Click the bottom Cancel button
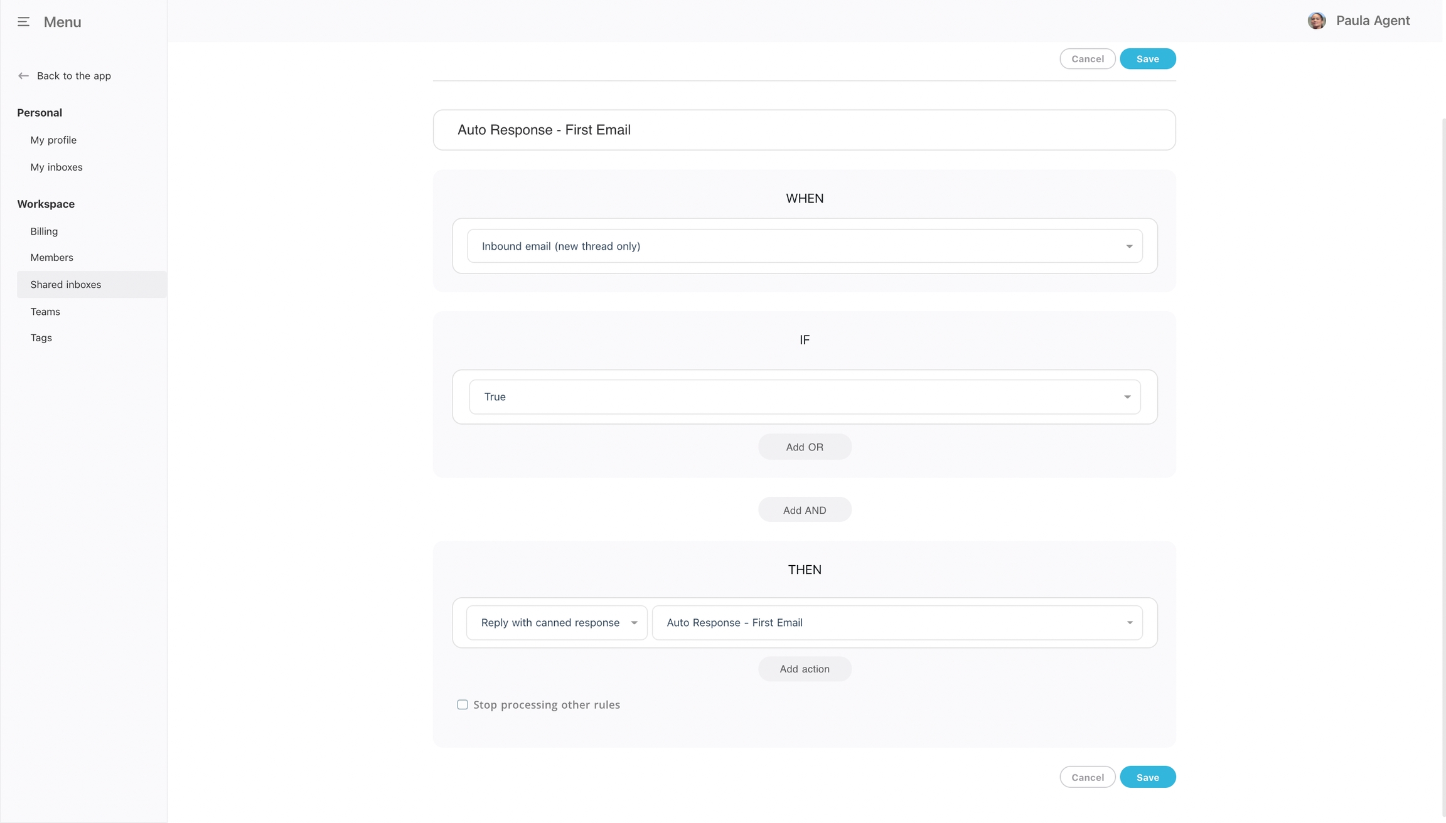The height and width of the screenshot is (823, 1446). [1087, 777]
